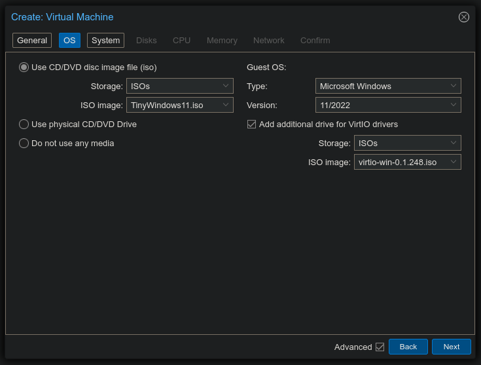
Task: Jump to the CPU tab
Action: (181, 41)
